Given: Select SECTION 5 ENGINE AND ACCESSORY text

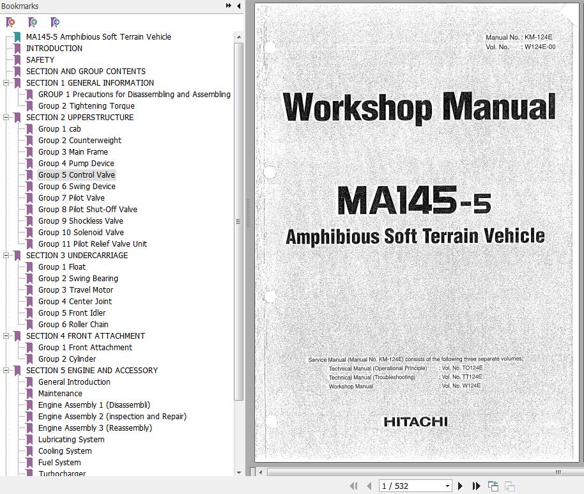Looking at the screenshot, I should coord(92,370).
